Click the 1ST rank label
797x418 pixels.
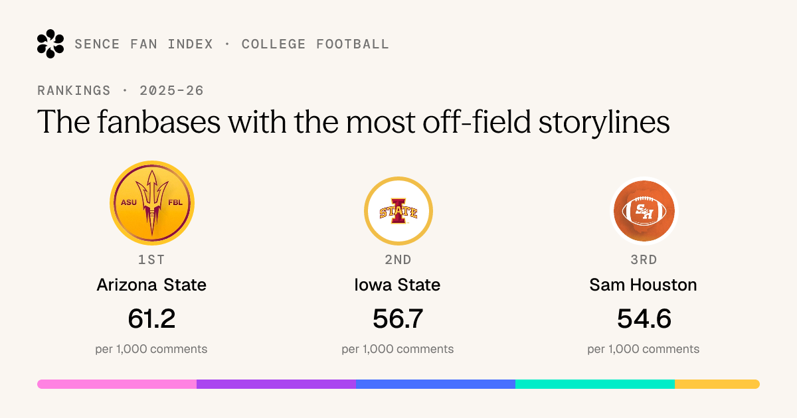pyautogui.click(x=151, y=260)
